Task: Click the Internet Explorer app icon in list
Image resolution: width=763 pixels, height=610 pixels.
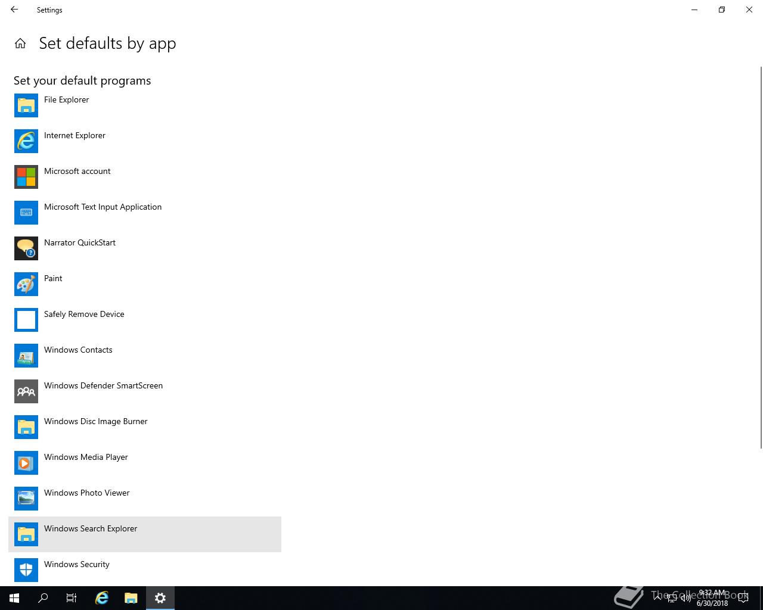Action: [26, 141]
